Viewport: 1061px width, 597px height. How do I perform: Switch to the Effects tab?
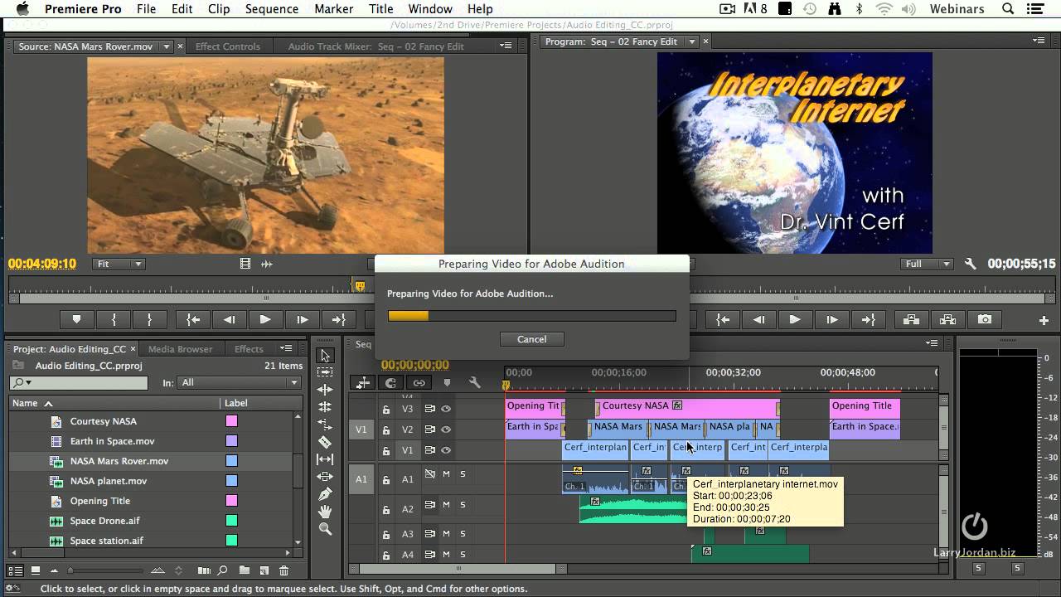(x=249, y=349)
